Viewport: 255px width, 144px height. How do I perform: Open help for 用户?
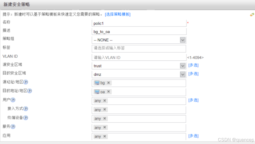click(13, 100)
